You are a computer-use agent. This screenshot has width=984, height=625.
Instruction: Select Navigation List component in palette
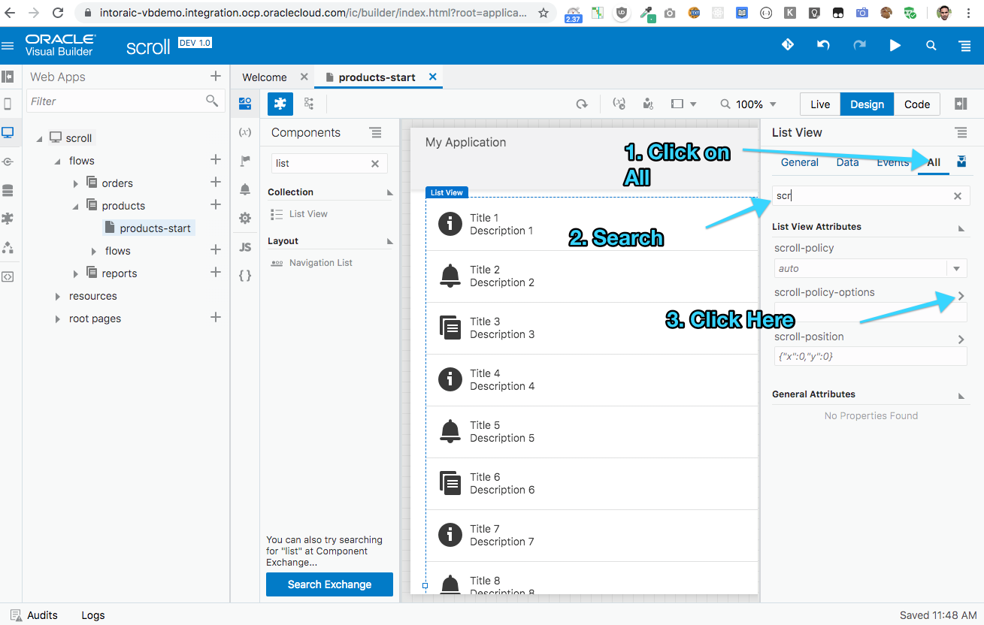311,263
